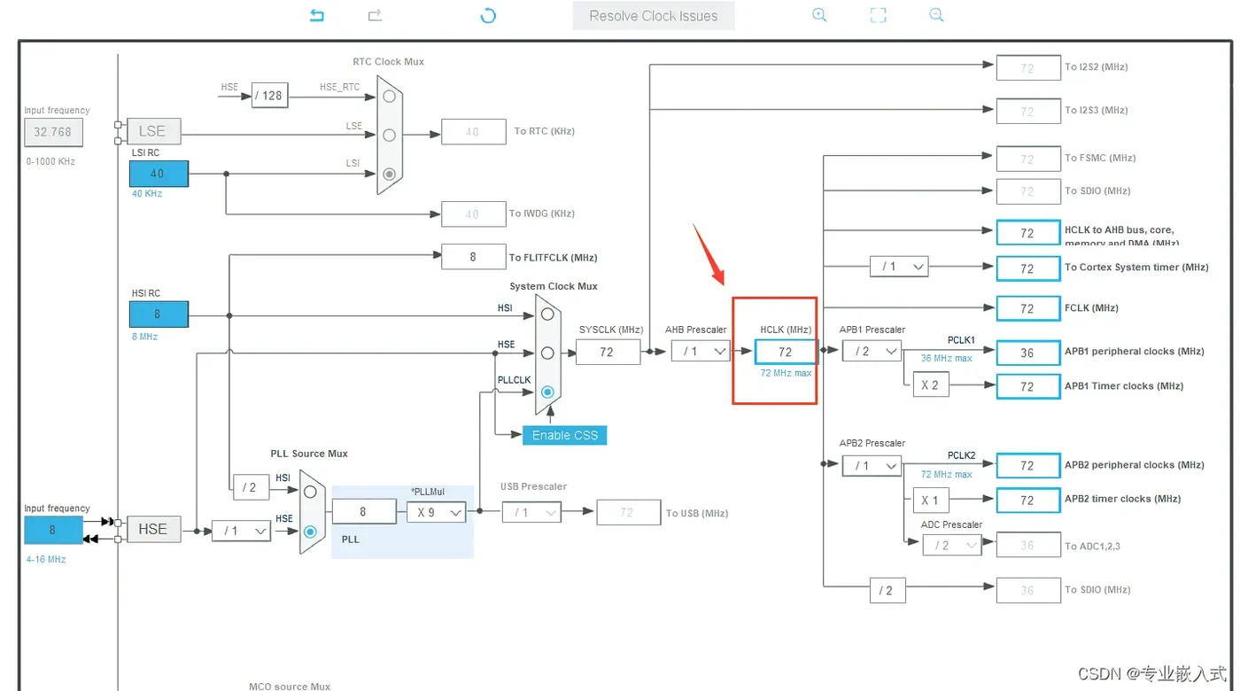Click the To I2S3 (MHz) value box
The width and height of the screenshot is (1240, 691).
tap(1027, 112)
